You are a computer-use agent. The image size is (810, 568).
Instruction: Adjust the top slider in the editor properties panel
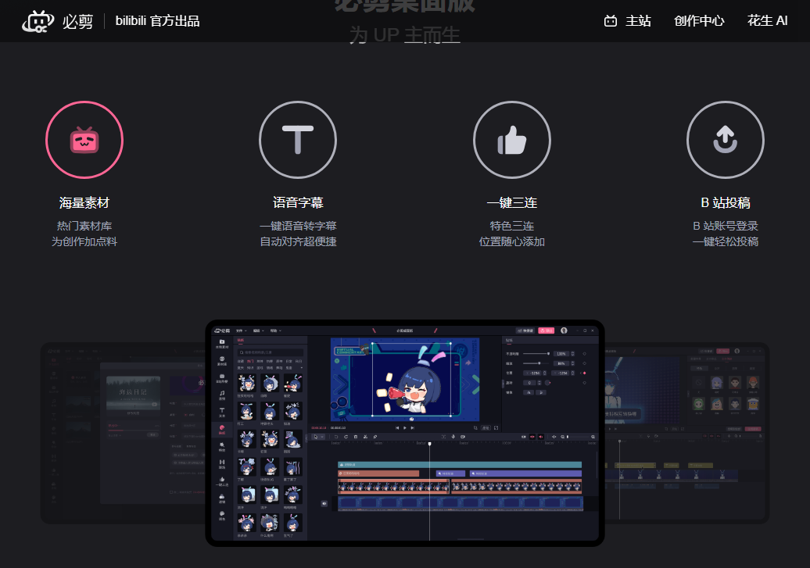[x=536, y=354]
